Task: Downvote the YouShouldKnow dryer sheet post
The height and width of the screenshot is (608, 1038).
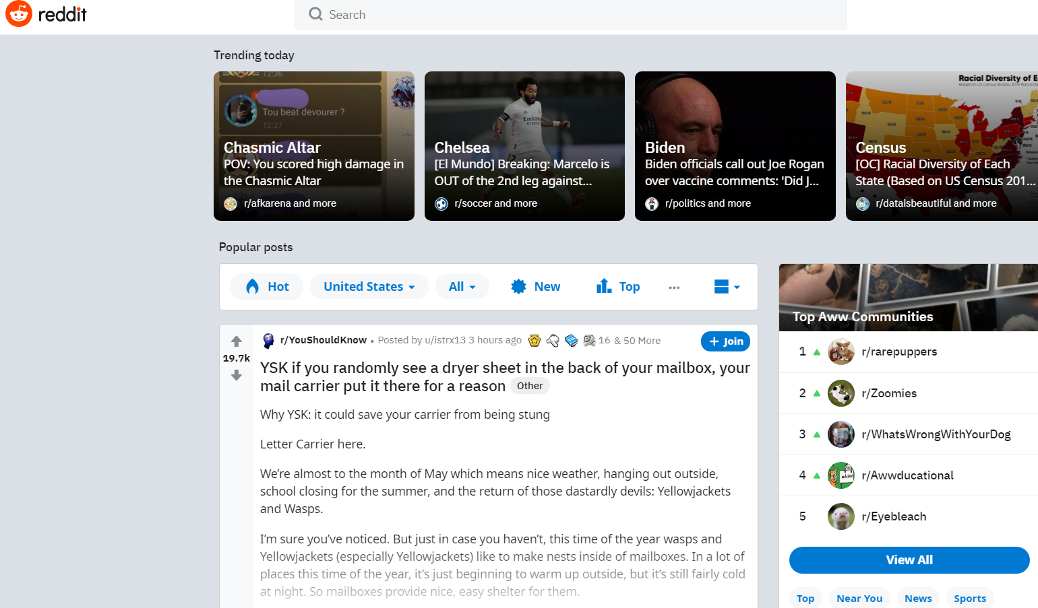Action: [236, 376]
